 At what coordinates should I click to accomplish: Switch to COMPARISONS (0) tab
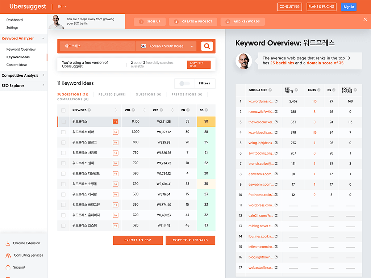73,99
